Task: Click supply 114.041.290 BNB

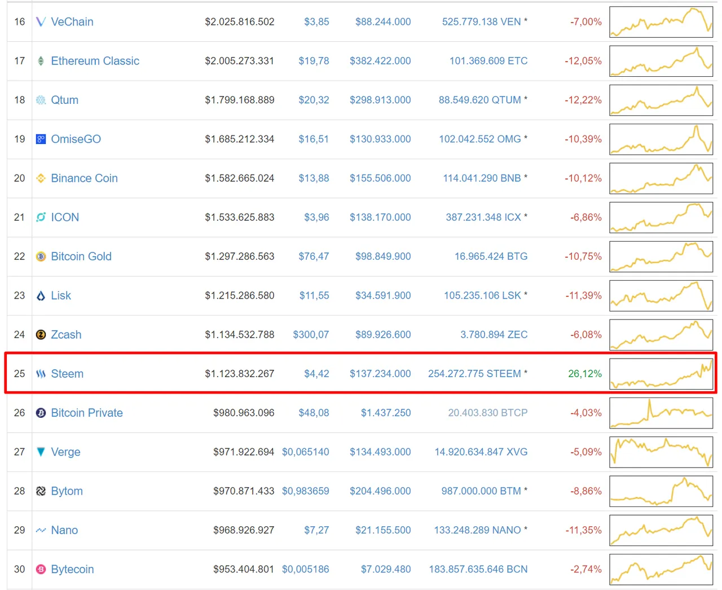Action: 482,178
